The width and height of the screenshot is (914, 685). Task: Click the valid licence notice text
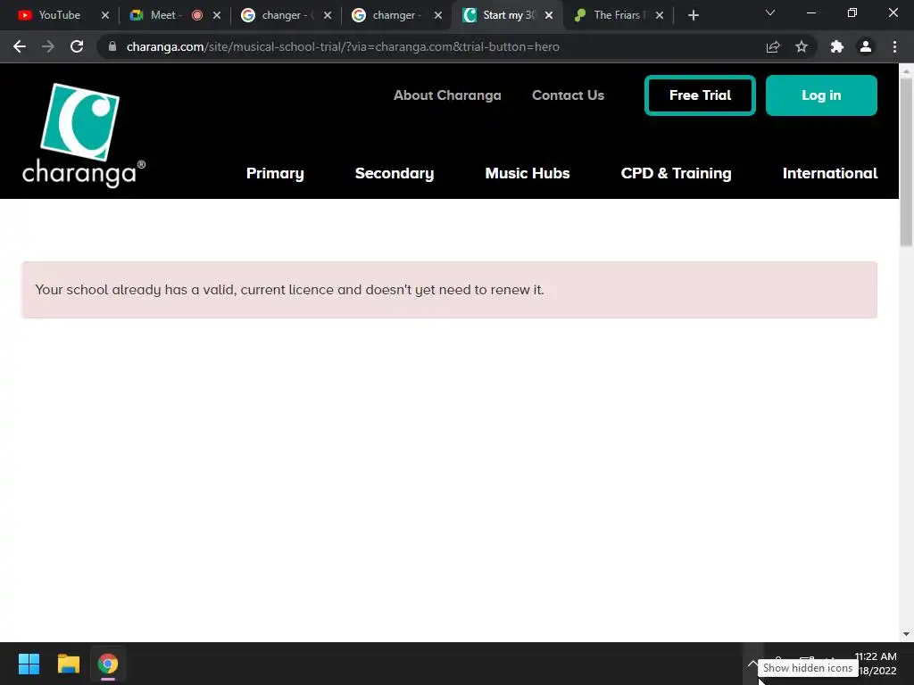(289, 290)
